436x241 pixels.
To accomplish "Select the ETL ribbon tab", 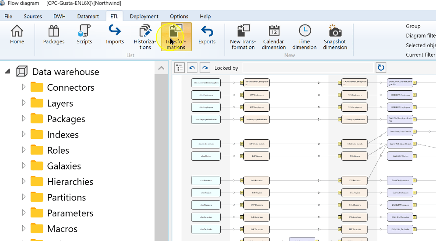I will coord(114,16).
